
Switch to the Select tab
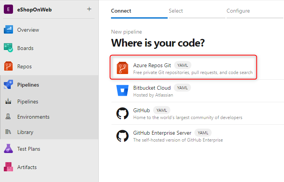click(176, 11)
